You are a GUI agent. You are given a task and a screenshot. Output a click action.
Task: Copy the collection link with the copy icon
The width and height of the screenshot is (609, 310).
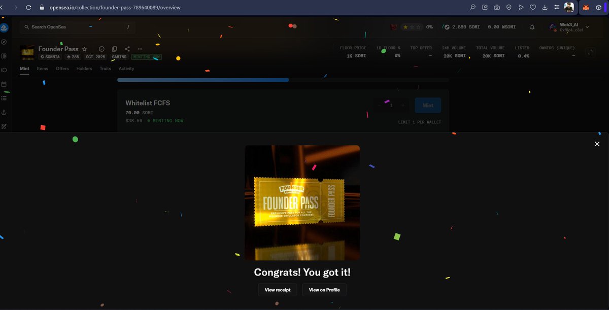coord(114,49)
